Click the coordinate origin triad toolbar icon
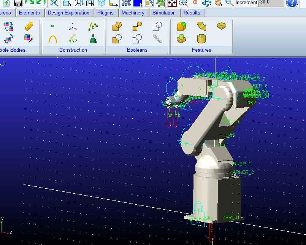This screenshot has height=245, width=306. (x=113, y=3)
